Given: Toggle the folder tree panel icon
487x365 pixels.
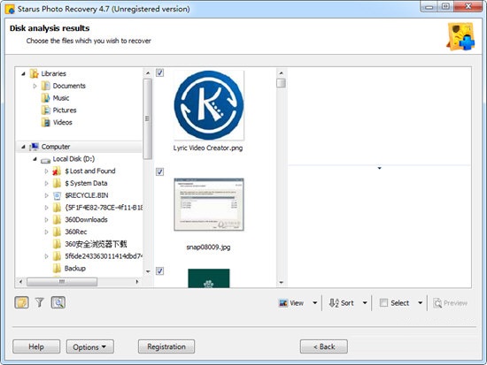Looking at the screenshot, I should [x=22, y=302].
